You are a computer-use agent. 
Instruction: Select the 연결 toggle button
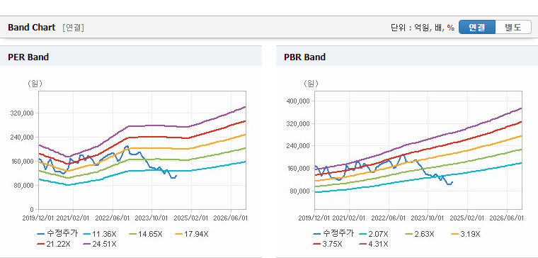477,28
